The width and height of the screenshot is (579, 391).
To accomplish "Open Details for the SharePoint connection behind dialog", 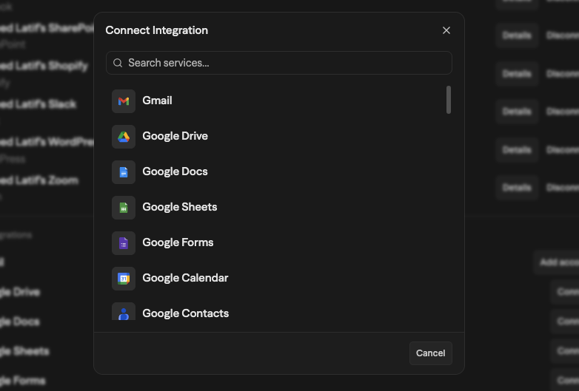I will point(517,35).
